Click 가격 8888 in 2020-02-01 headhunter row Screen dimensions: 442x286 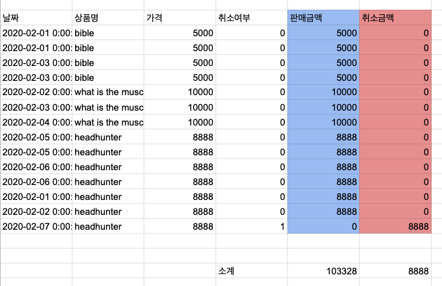pos(180,197)
